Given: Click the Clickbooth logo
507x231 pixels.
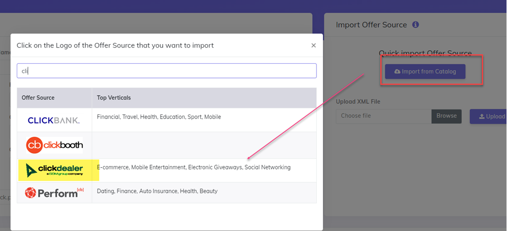Looking at the screenshot, I should click(54, 145).
